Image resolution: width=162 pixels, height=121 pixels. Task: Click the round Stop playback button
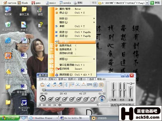tap(50, 99)
